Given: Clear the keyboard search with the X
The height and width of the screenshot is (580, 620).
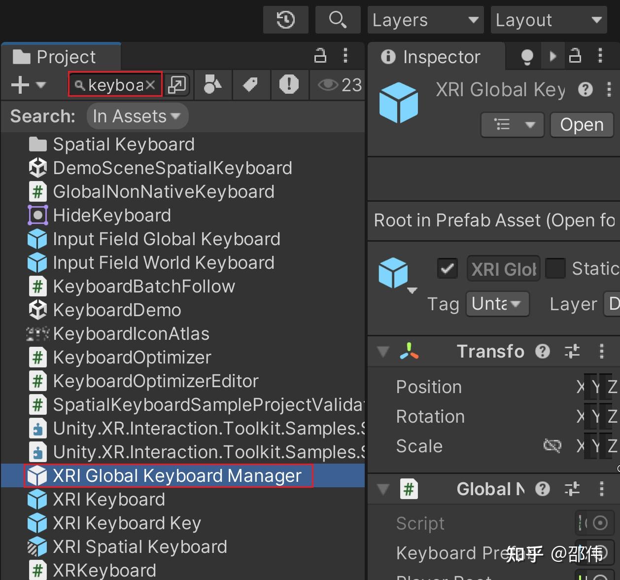Looking at the screenshot, I should (151, 84).
